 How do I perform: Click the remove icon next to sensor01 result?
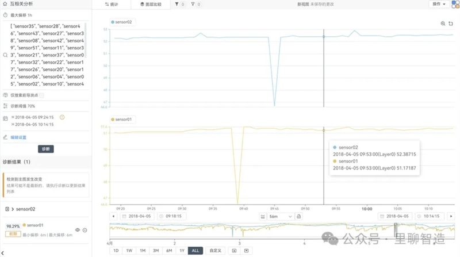tap(85, 230)
